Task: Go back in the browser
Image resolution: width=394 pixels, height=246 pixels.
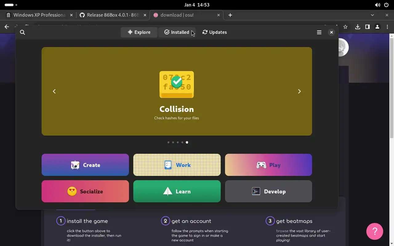Action: coord(7,27)
